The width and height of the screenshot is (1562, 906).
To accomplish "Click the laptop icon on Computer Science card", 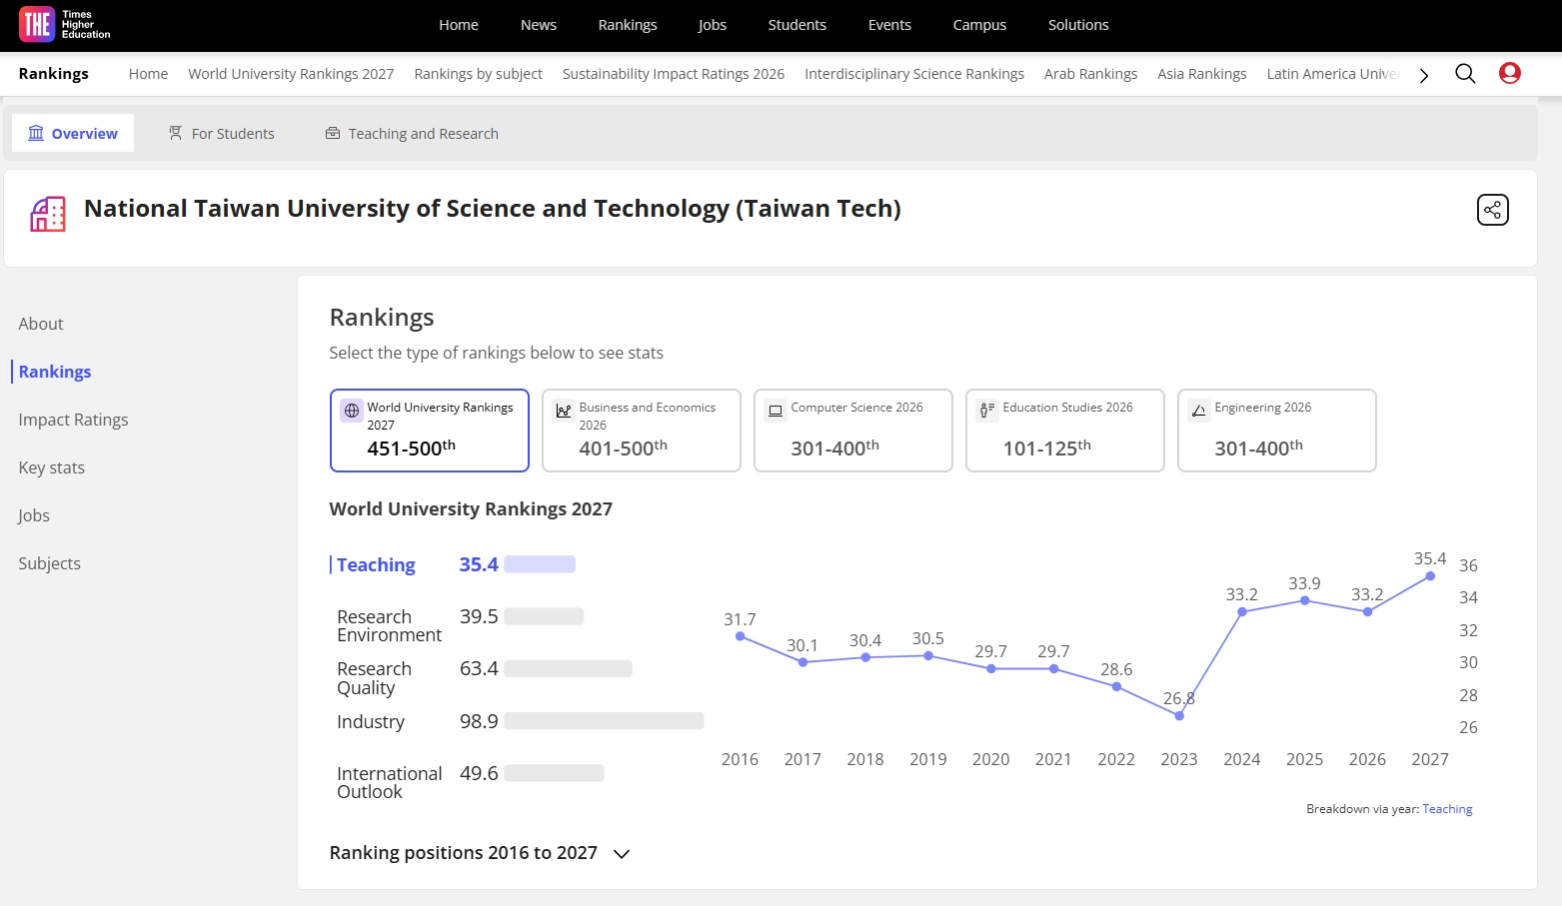I will 776,411.
